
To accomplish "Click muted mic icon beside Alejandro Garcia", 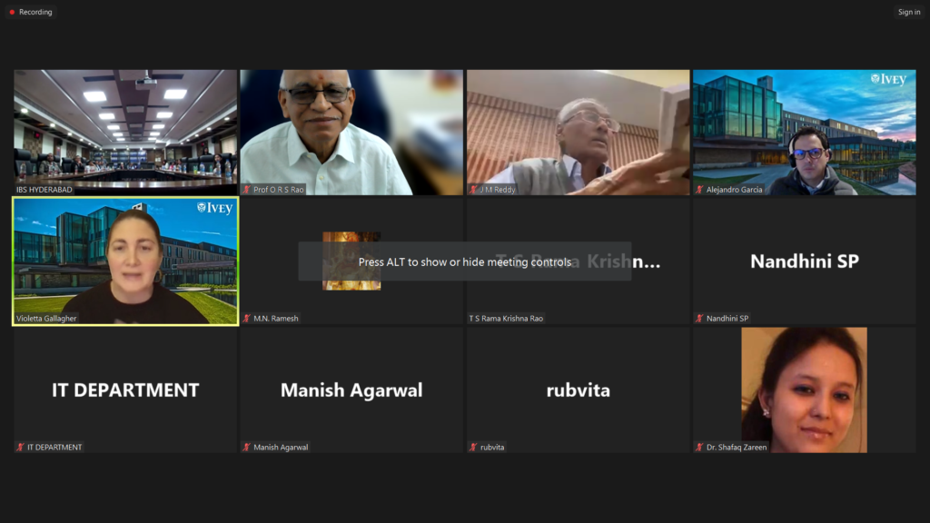I will click(700, 190).
